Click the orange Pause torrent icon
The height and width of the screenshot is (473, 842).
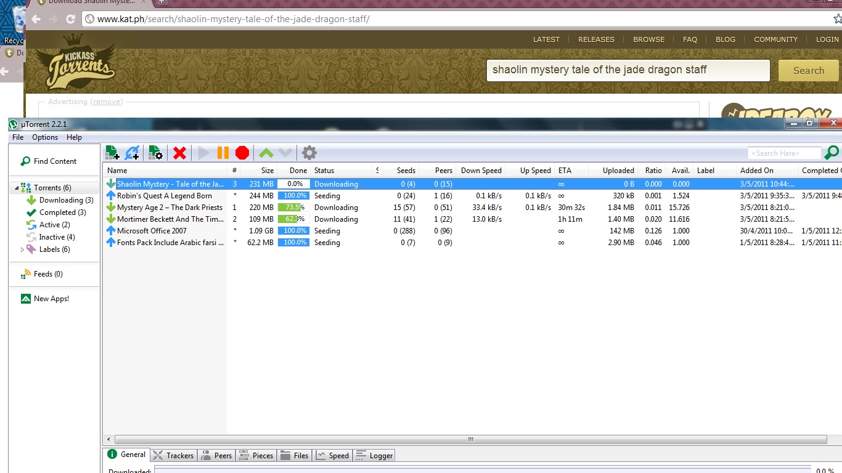223,153
